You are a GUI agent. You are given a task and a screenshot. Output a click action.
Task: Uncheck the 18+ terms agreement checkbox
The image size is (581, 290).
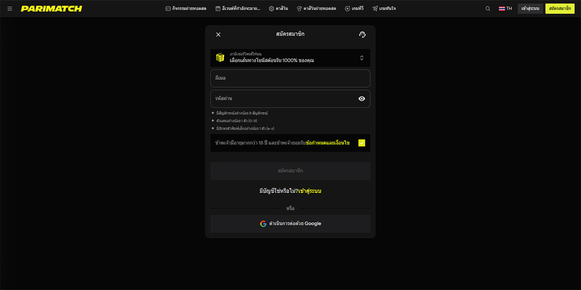pos(362,143)
